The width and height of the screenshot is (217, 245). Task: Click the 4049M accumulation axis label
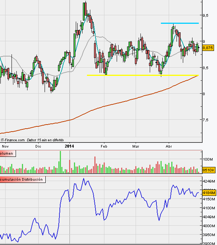pyautogui.click(x=209, y=217)
